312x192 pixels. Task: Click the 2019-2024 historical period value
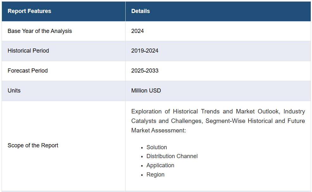click(145, 51)
